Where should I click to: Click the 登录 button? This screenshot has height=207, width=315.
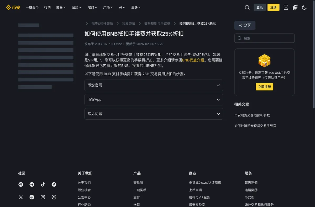pyautogui.click(x=260, y=7)
